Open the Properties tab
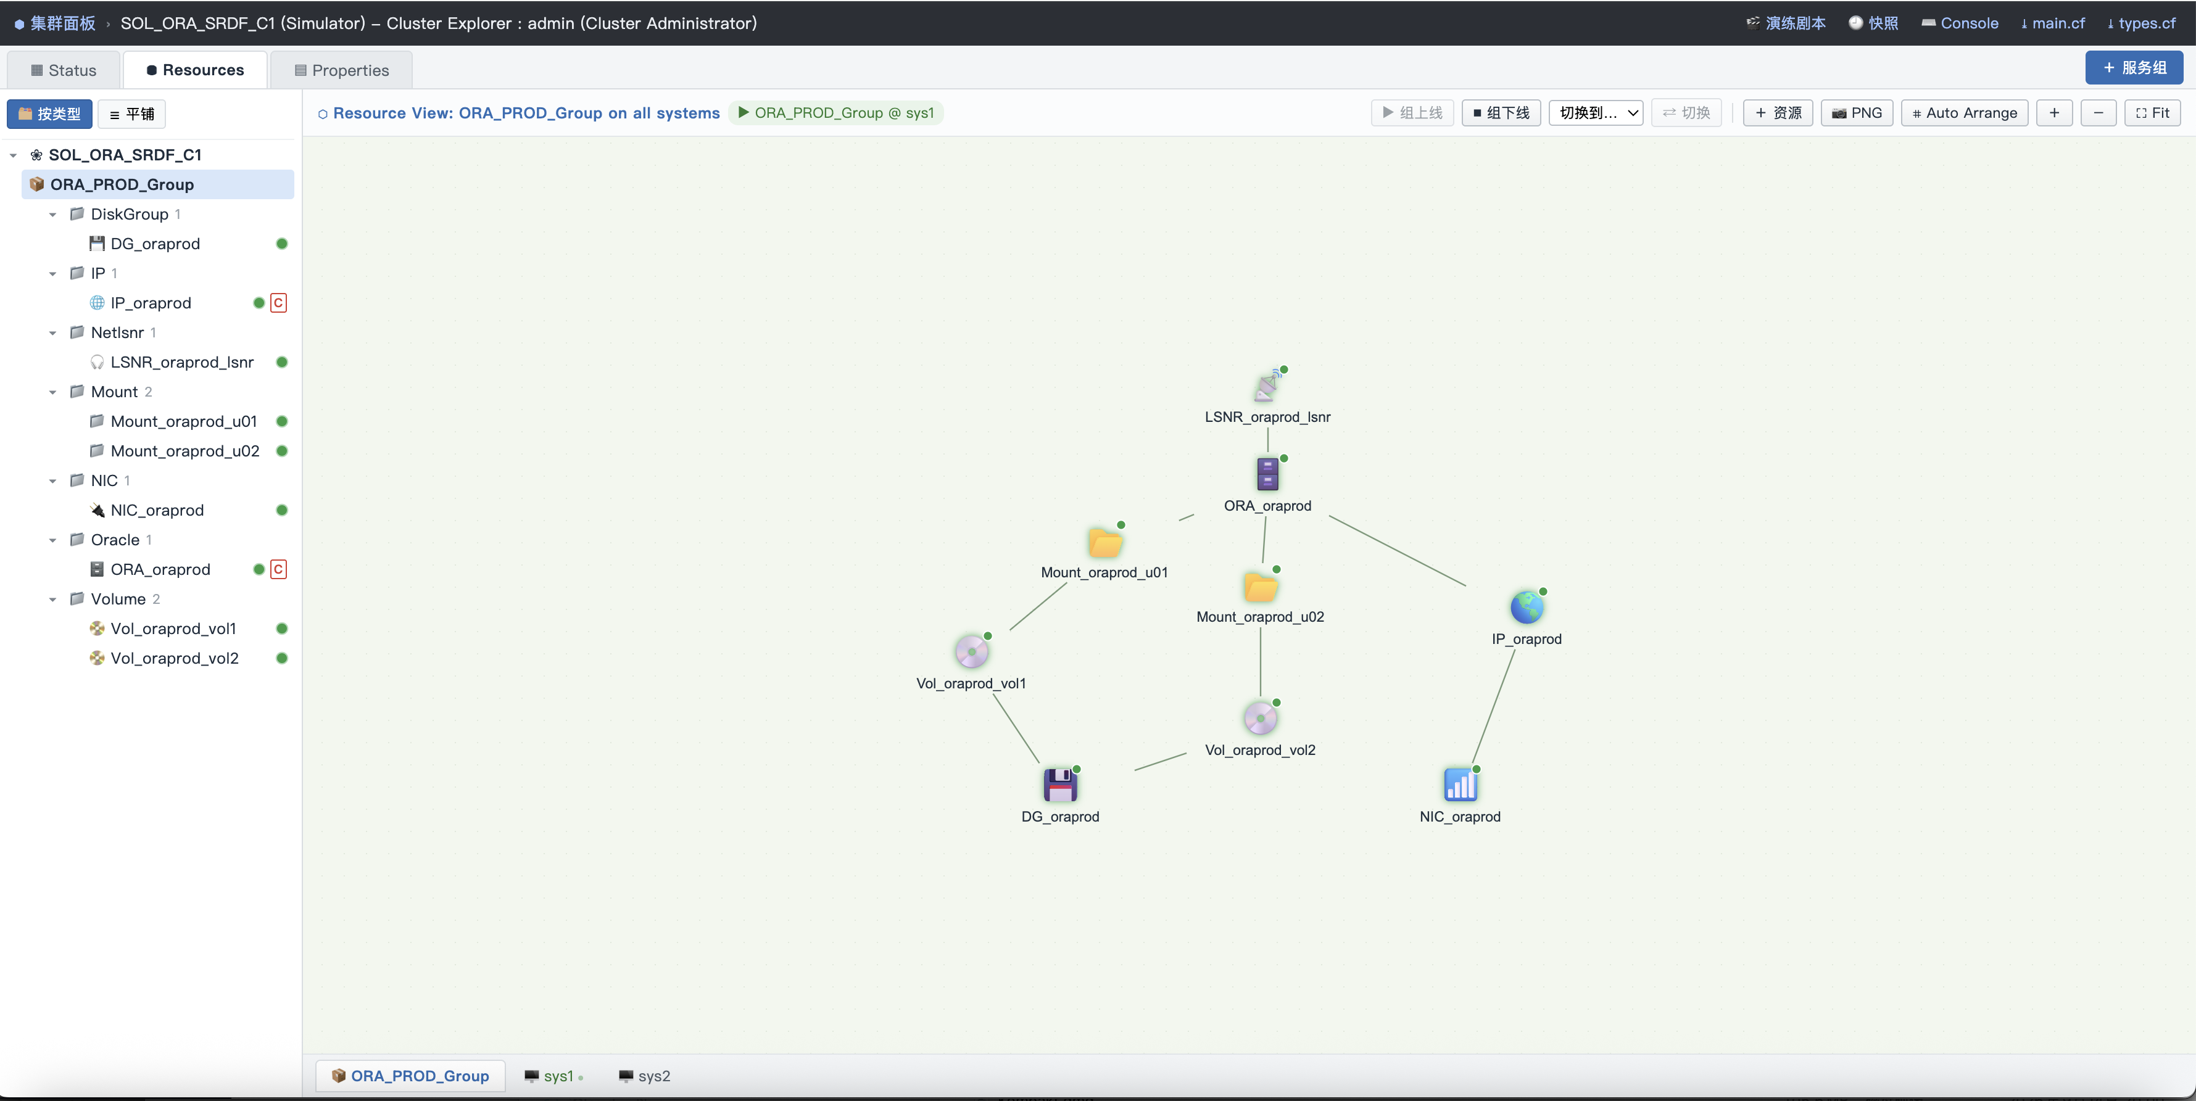 click(x=341, y=70)
